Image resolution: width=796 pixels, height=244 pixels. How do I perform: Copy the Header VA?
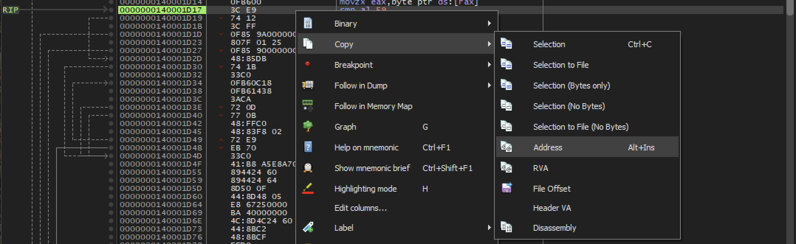click(587, 208)
